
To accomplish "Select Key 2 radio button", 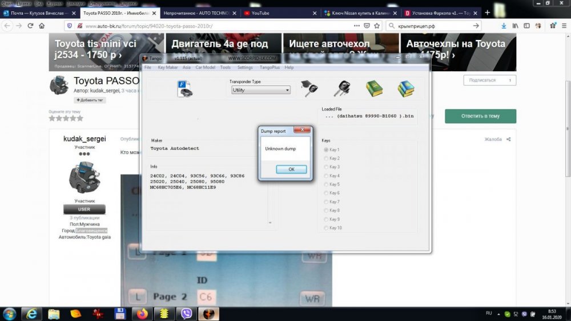I will [326, 158].
